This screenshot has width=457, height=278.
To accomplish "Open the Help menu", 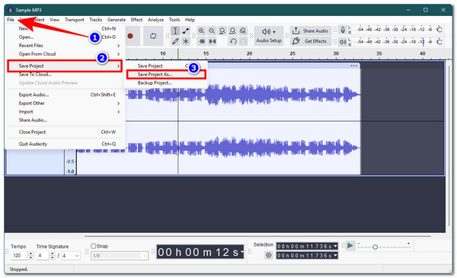I will (190, 20).
